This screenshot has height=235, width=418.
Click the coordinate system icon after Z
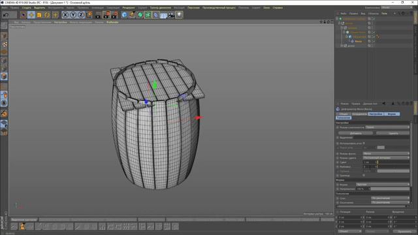89,14
